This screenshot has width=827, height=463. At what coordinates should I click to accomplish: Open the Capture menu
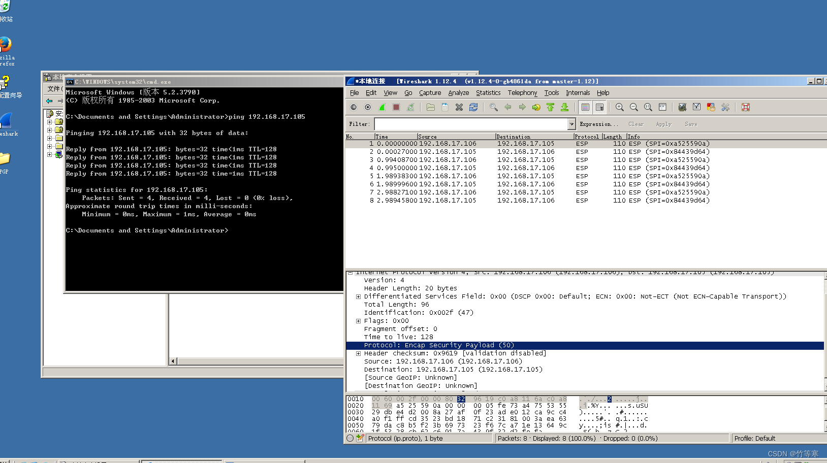[430, 93]
